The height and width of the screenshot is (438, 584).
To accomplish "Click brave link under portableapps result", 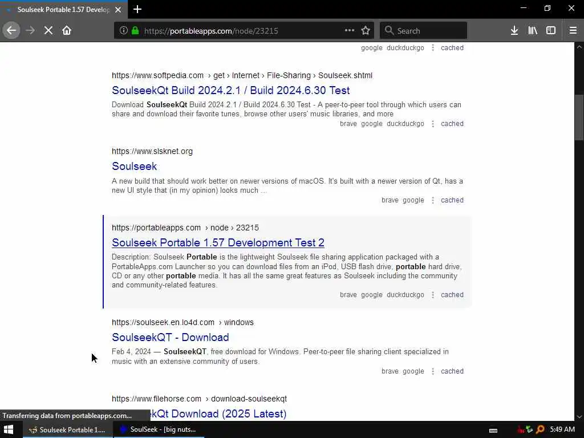I will (348, 295).
